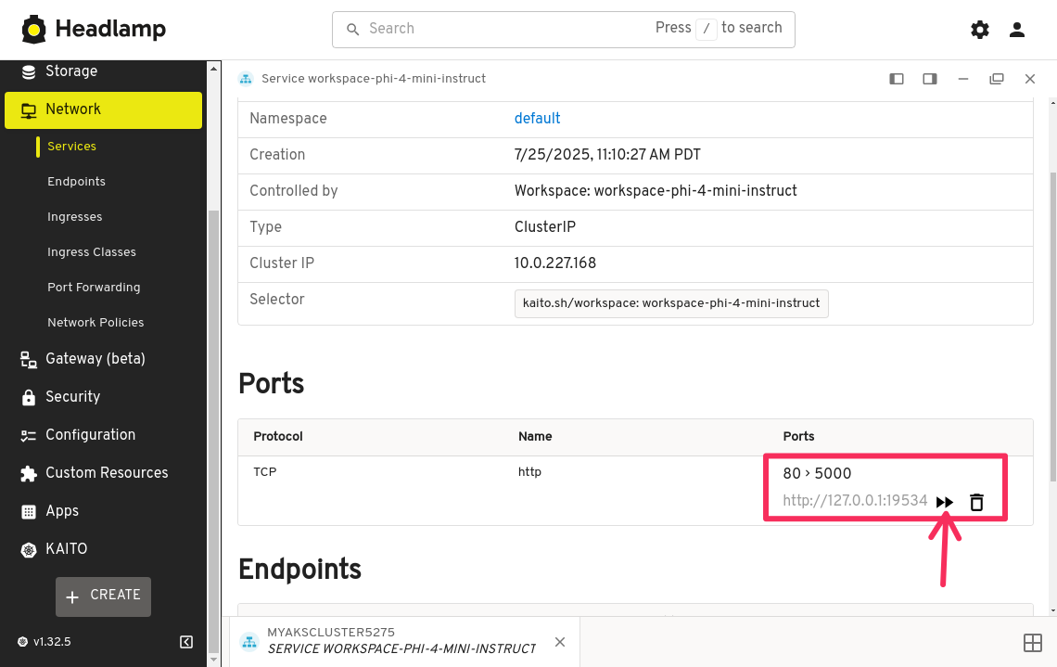Select the MYAKSCLUSTER5275 service tab
Image resolution: width=1057 pixels, height=667 pixels.
401,641
